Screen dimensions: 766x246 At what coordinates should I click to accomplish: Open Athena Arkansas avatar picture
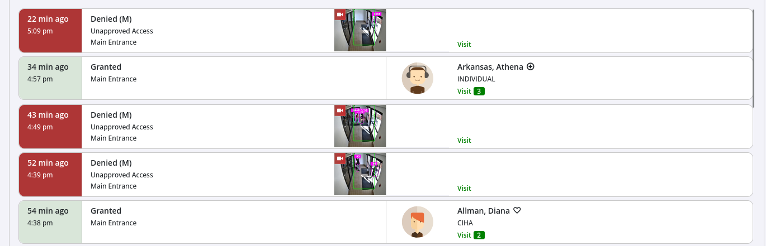[x=417, y=78]
